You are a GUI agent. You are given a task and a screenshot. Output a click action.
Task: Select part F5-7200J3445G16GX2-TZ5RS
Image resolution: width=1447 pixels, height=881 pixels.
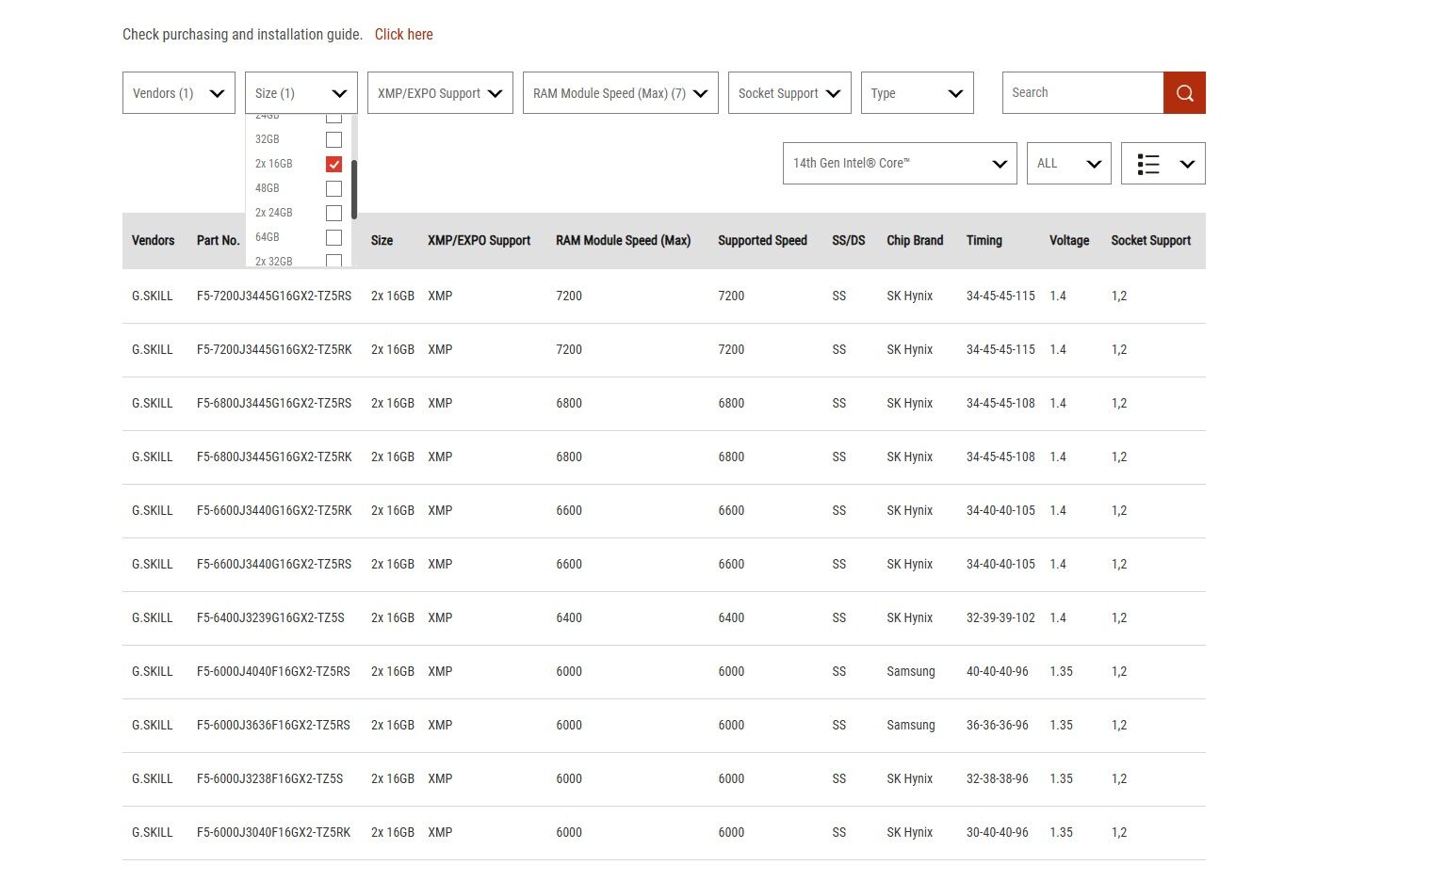[x=274, y=296]
